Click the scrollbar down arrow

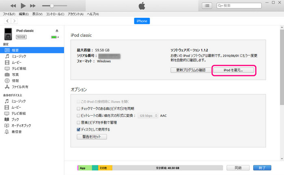[282, 158]
